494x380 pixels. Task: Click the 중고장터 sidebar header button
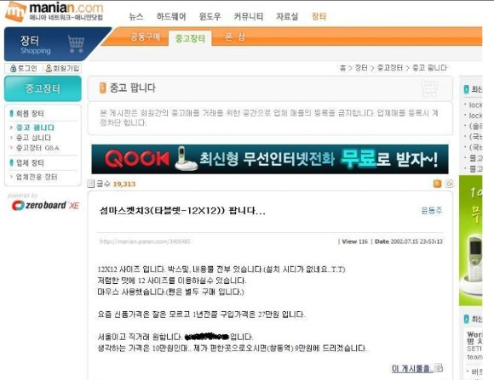43,88
